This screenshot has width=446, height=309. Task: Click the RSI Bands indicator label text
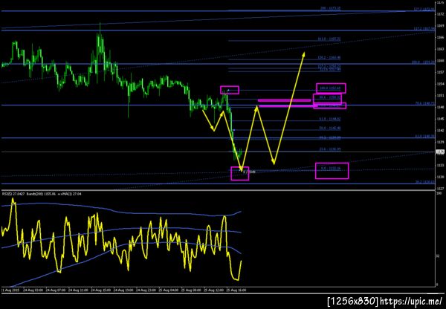click(x=42, y=194)
